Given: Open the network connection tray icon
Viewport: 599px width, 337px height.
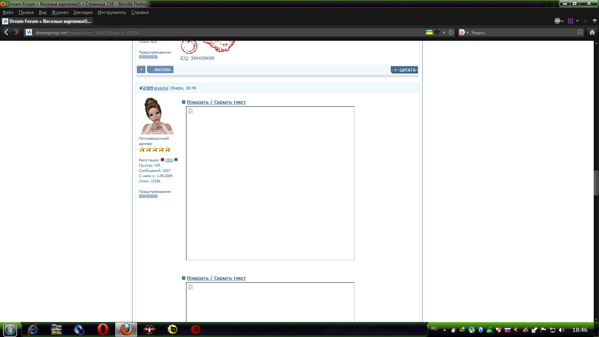Looking at the screenshot, I should click(553, 330).
